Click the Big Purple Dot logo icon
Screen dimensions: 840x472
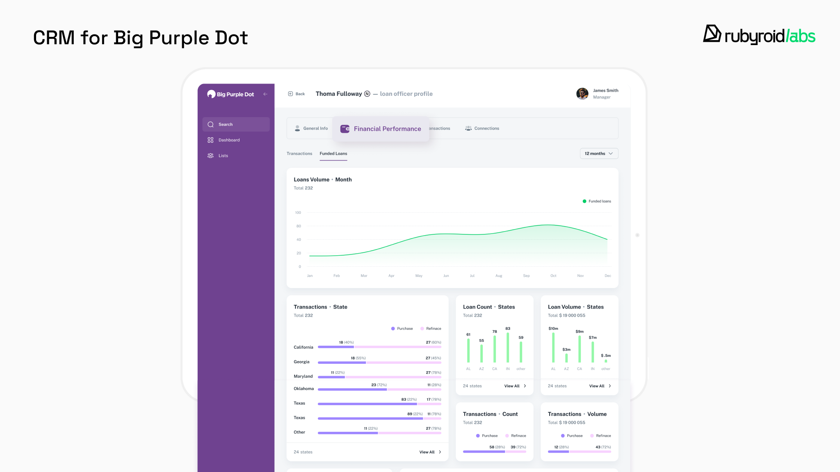(x=211, y=94)
